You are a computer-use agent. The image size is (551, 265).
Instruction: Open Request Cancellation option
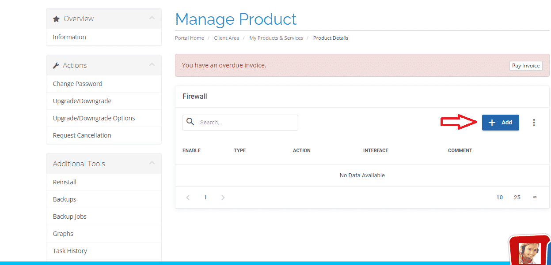tap(82, 135)
